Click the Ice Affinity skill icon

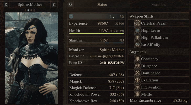tap(137, 44)
